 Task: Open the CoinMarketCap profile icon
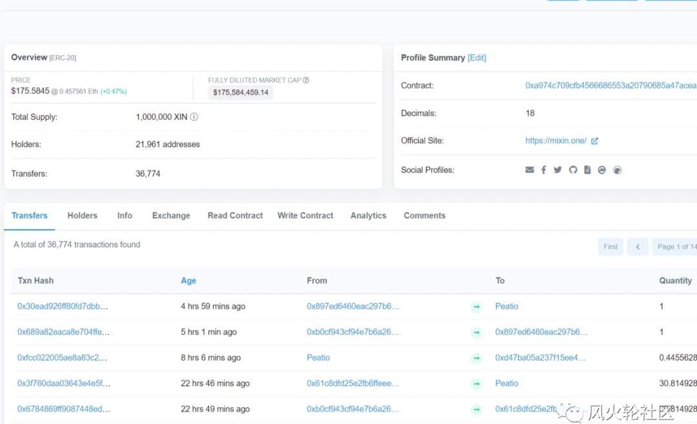click(602, 170)
